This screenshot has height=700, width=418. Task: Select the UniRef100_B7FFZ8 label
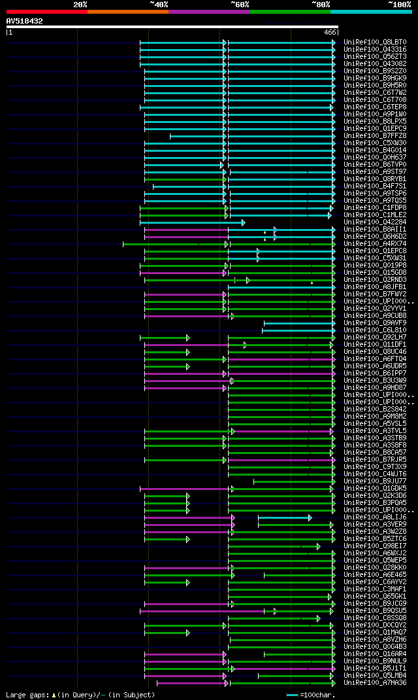click(375, 135)
